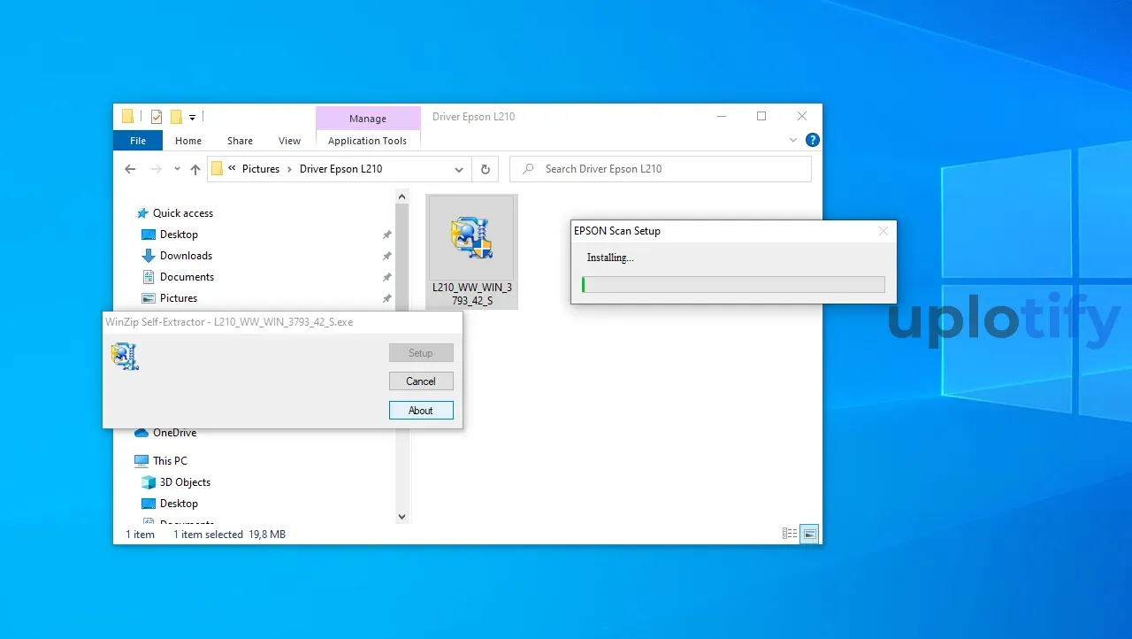Open recent locations dropdown arrow
The image size is (1132, 639).
pyautogui.click(x=177, y=169)
